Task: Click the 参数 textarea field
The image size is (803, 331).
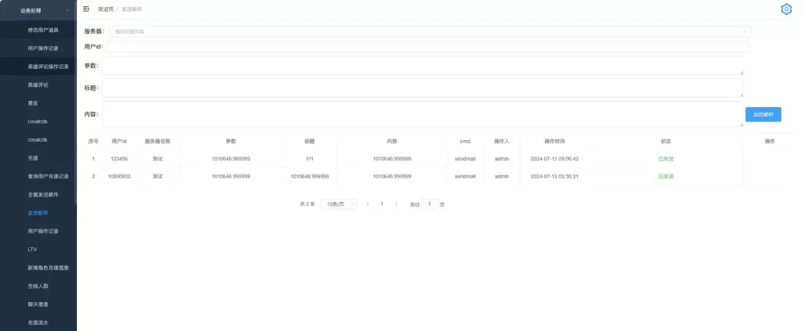Action: (422, 66)
